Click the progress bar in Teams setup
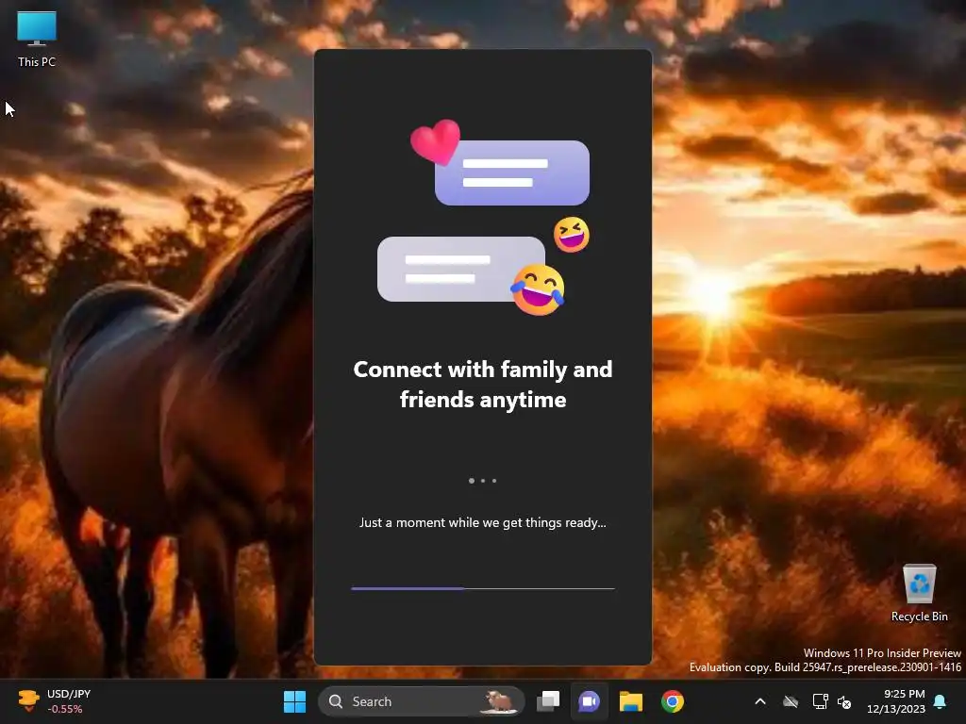Viewport: 966px width, 724px height. click(x=483, y=588)
